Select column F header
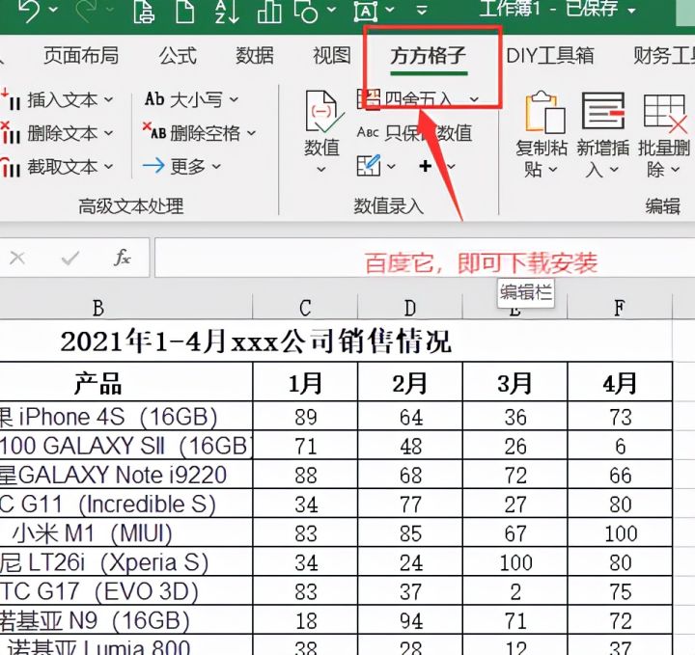Viewport: 695px width, 655px height. tap(620, 308)
